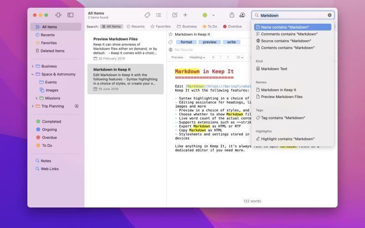Switch list view style icon
Screen dimensions: 365x228
tap(159, 15)
